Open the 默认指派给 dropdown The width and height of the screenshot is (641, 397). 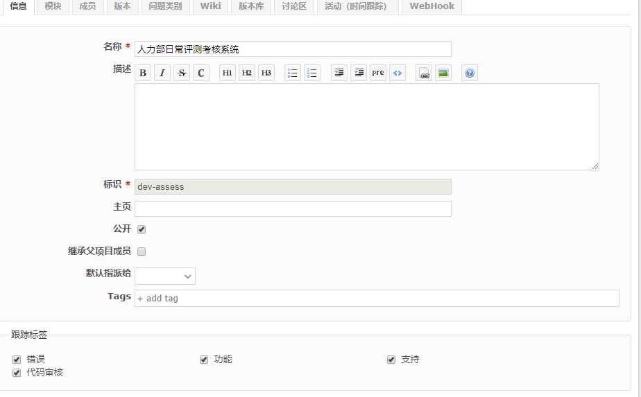point(165,276)
